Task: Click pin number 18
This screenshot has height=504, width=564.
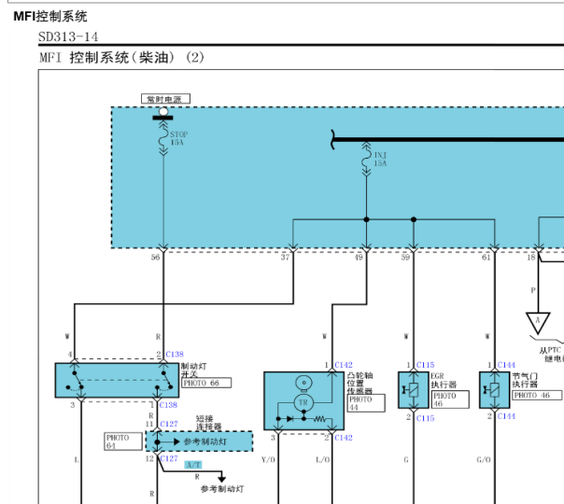Action: pyautogui.click(x=531, y=257)
